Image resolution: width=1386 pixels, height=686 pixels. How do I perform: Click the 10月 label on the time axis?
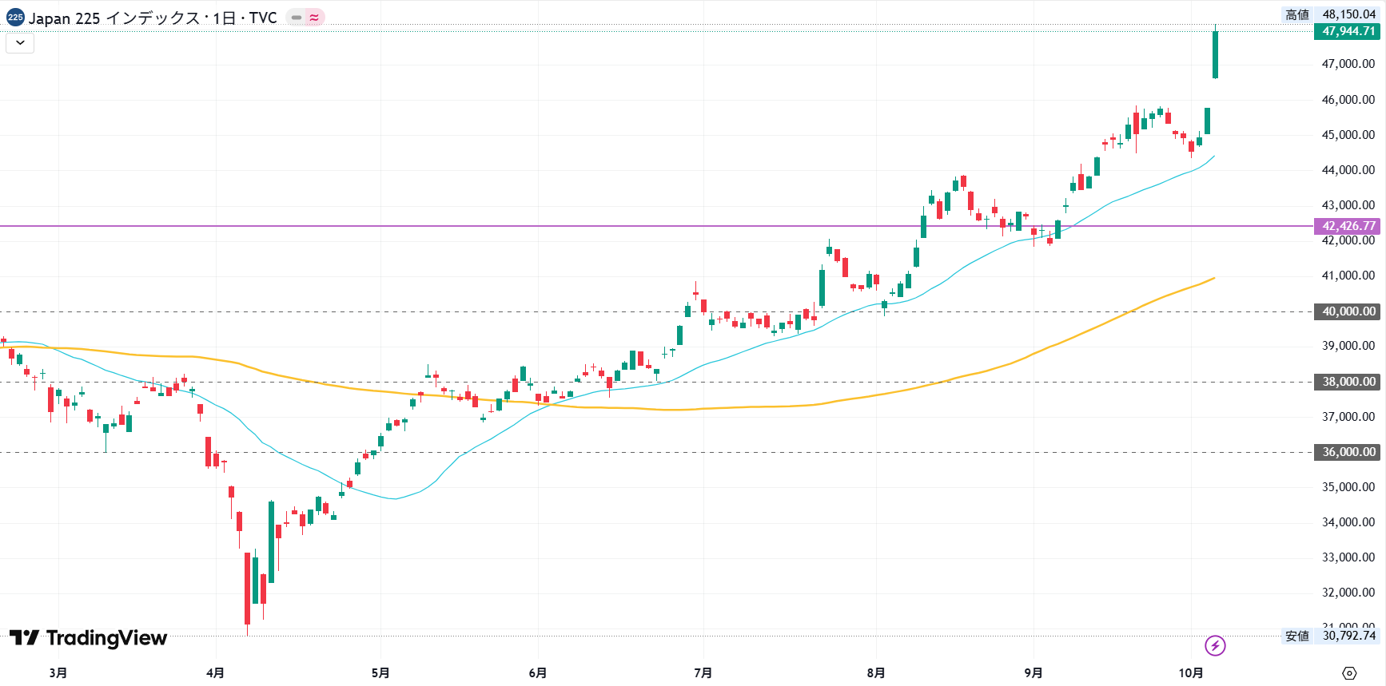[1191, 673]
